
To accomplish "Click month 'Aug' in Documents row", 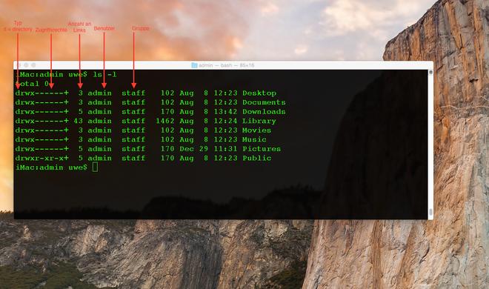I will (x=187, y=102).
